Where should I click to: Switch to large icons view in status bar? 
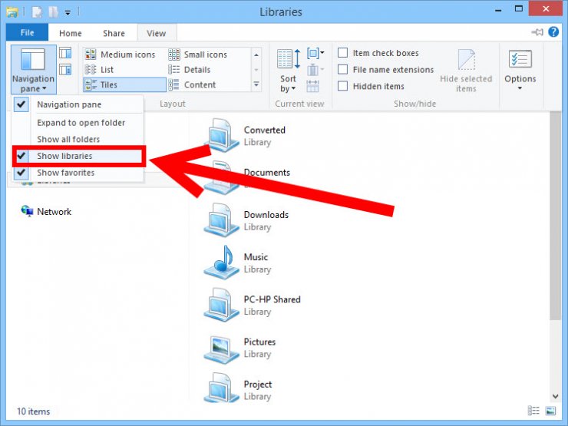pyautogui.click(x=550, y=411)
